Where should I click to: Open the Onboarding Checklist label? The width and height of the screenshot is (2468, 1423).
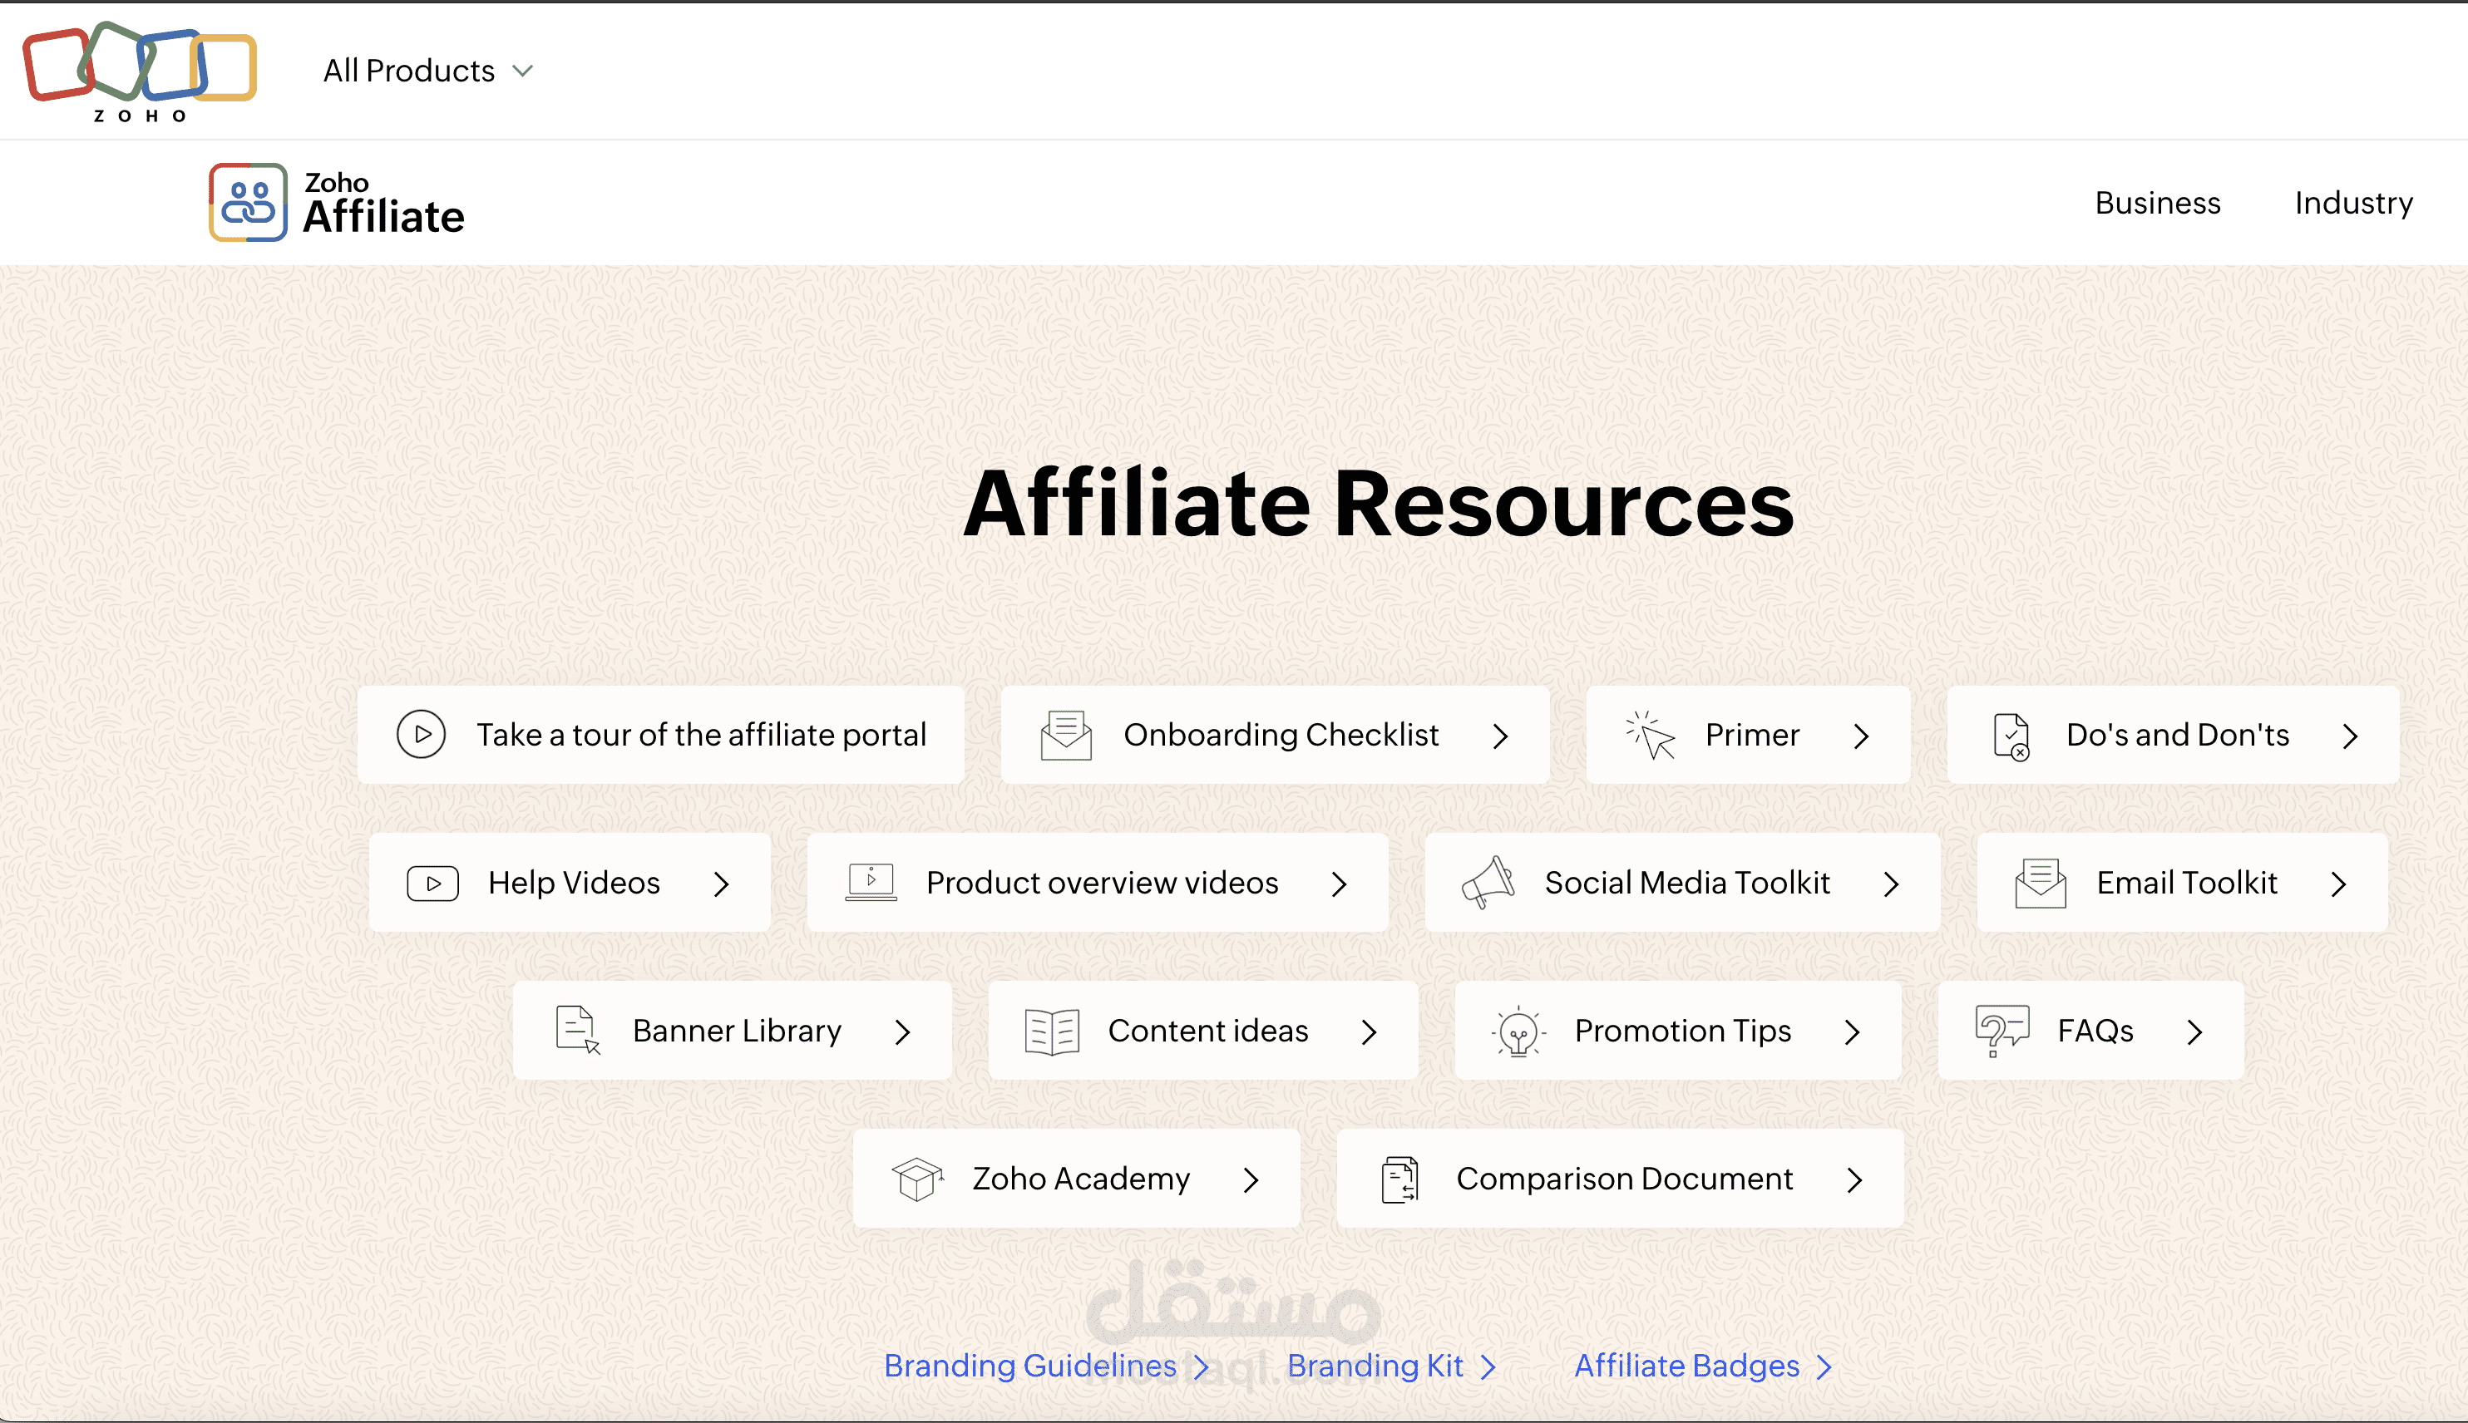click(x=1281, y=734)
